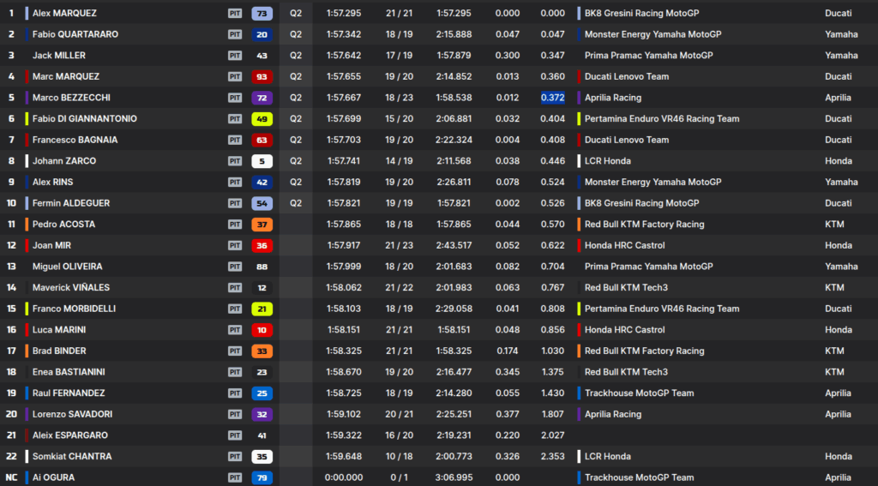The height and width of the screenshot is (486, 878).
Task: Select team LCR Honda in CHANTRA's row
Action: click(x=608, y=456)
